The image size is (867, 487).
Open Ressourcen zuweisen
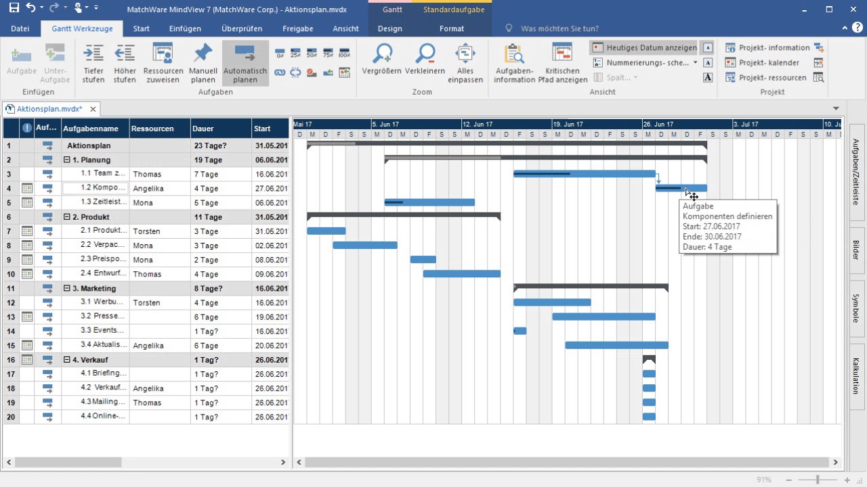[x=163, y=64]
